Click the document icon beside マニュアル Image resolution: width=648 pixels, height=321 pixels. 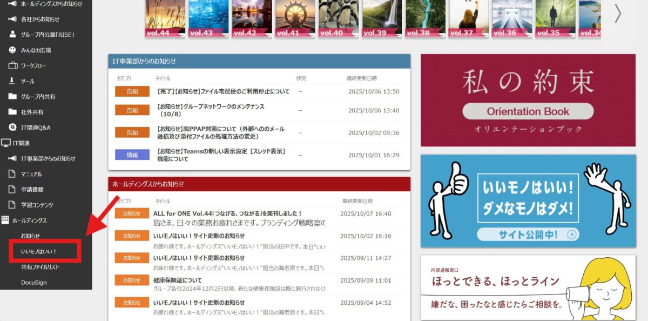pos(12,174)
